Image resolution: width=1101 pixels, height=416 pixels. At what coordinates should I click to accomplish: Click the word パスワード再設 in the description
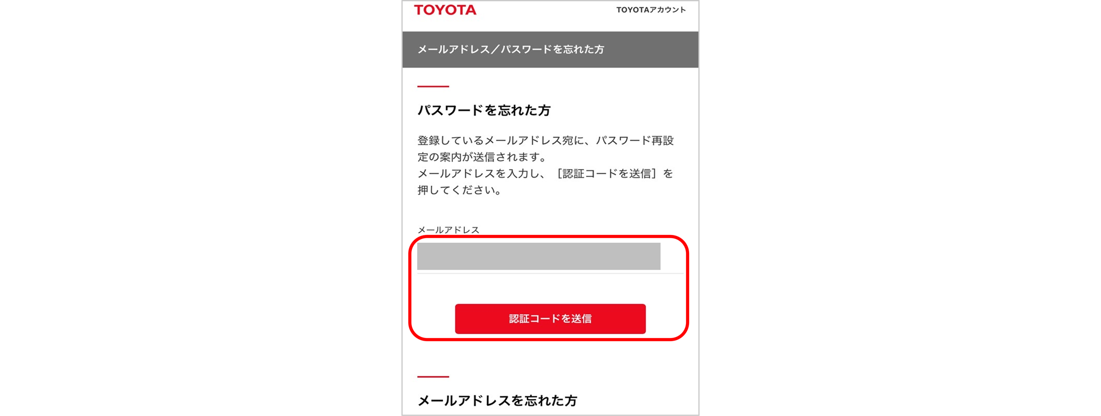pyautogui.click(x=635, y=141)
